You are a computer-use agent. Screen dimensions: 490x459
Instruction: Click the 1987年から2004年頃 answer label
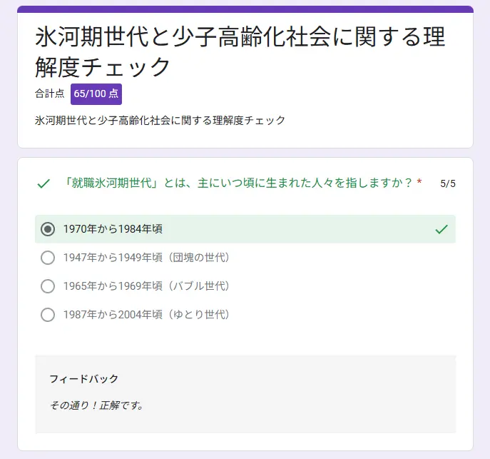click(x=147, y=315)
